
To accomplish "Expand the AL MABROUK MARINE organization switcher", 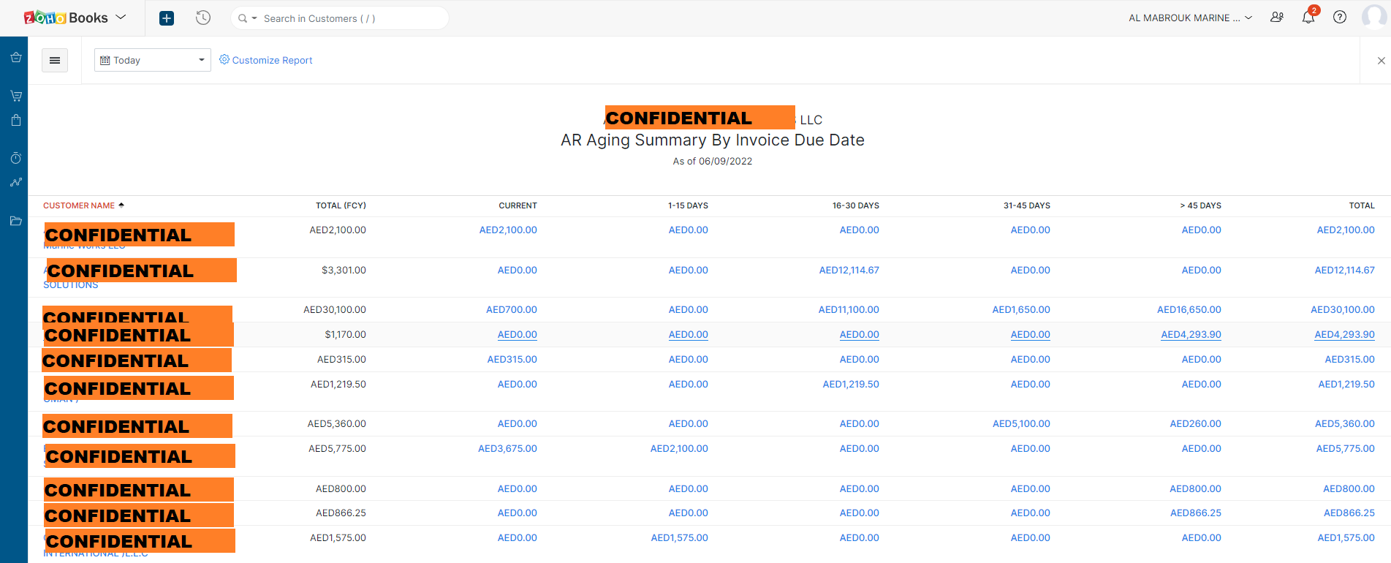I will point(1190,18).
